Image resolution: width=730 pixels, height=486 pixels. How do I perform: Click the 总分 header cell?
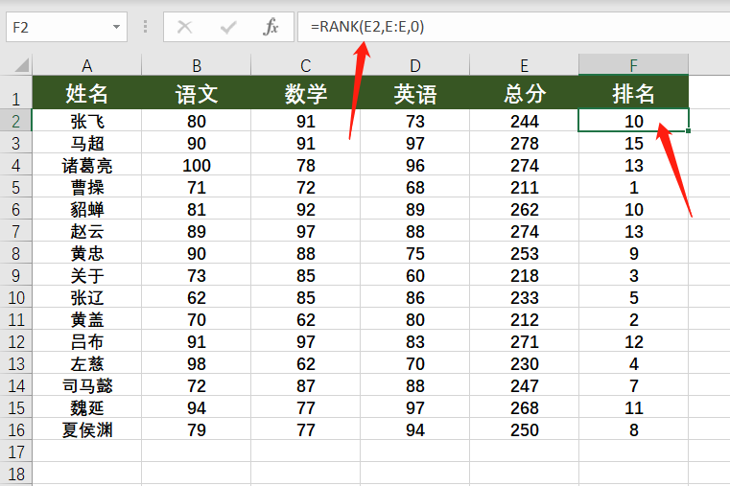click(x=524, y=93)
